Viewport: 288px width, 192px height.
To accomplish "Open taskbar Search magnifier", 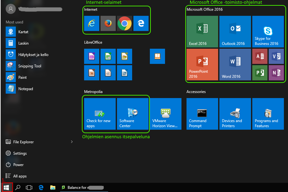I will click(18, 187).
